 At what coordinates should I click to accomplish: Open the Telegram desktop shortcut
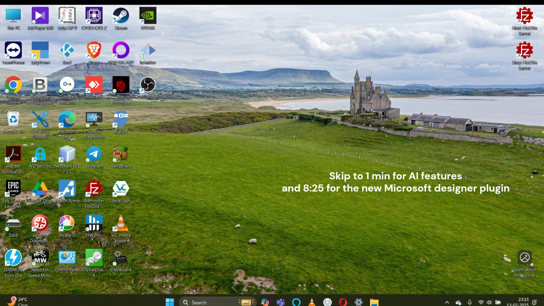[94, 157]
